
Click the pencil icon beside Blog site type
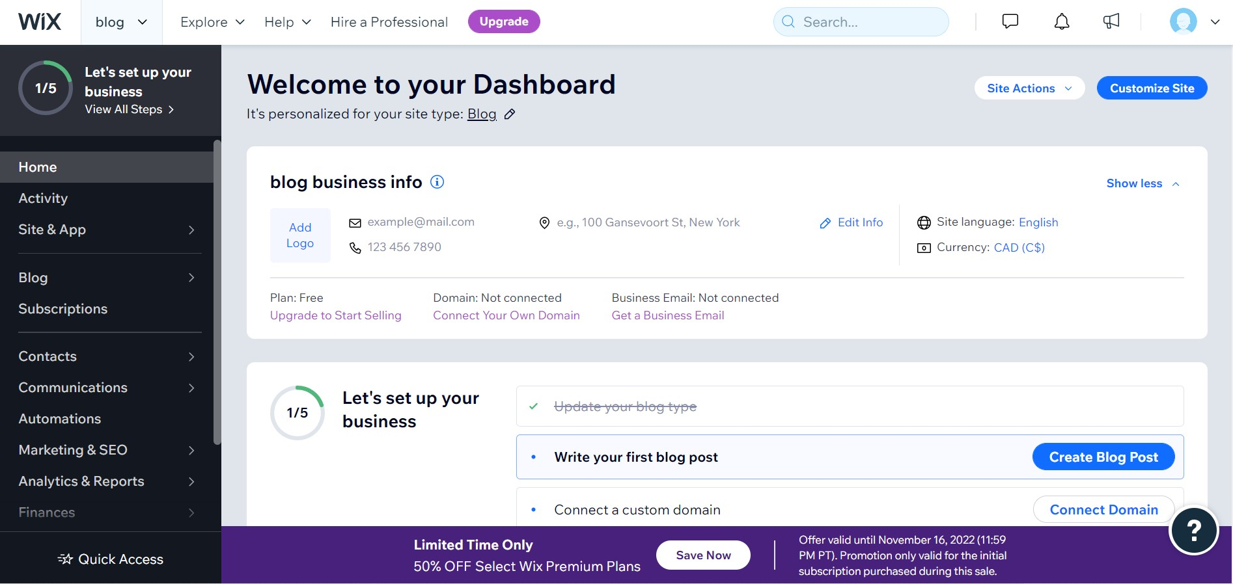pyautogui.click(x=510, y=114)
